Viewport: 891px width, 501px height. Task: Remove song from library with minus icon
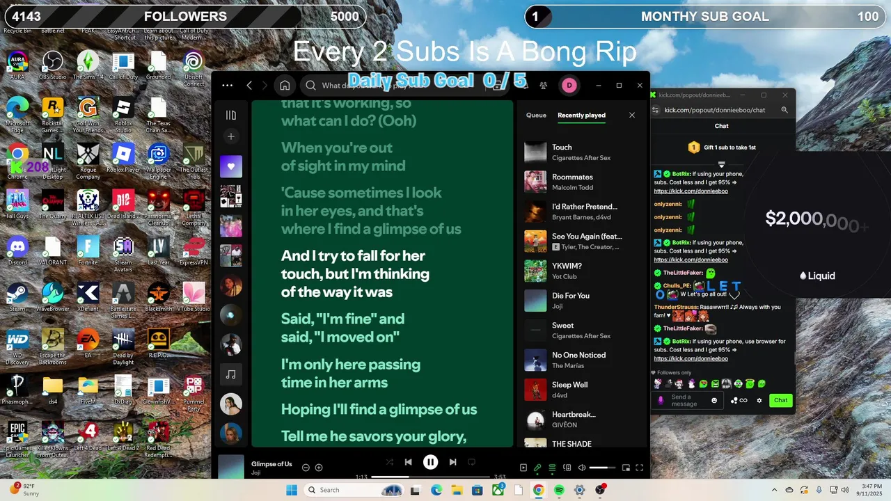[306, 468]
